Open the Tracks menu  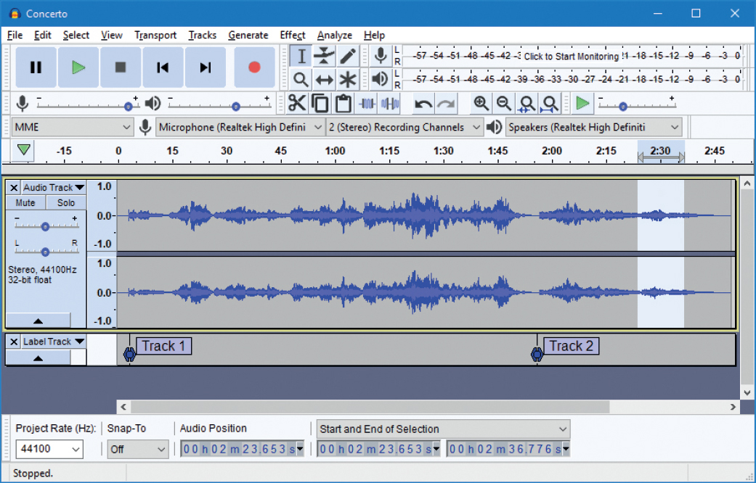coord(202,35)
